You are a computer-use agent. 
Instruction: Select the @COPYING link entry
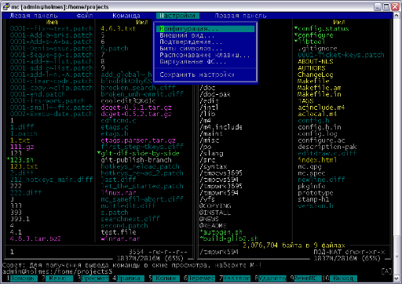click(215, 206)
